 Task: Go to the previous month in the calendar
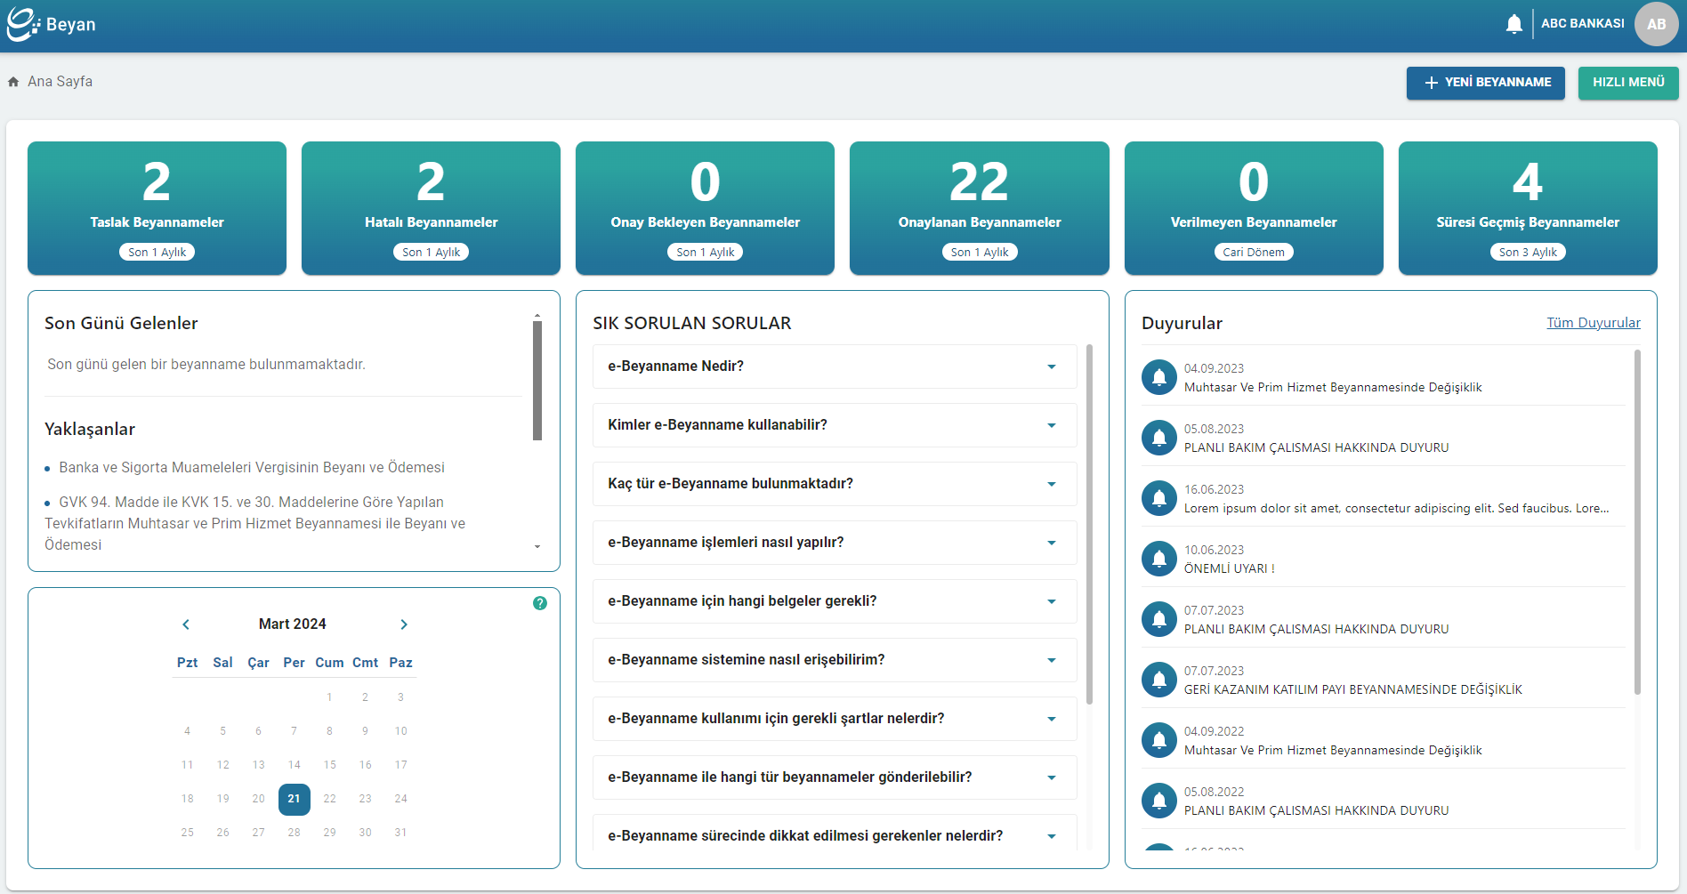186,624
